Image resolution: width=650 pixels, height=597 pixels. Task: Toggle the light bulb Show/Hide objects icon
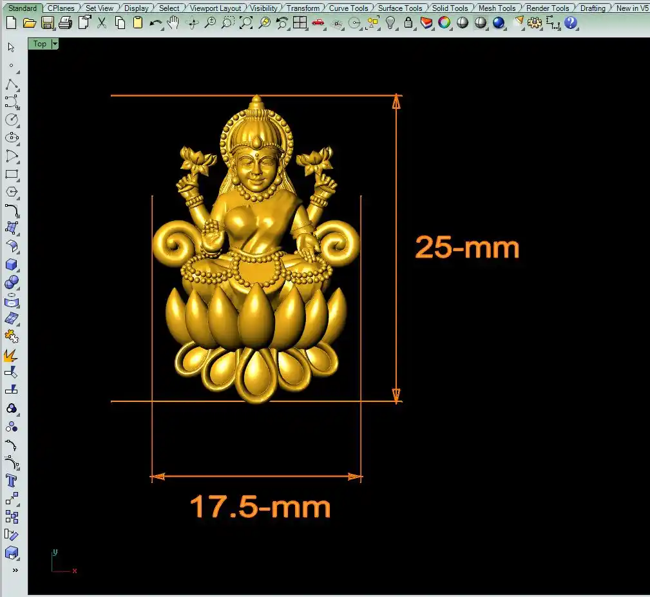[390, 23]
